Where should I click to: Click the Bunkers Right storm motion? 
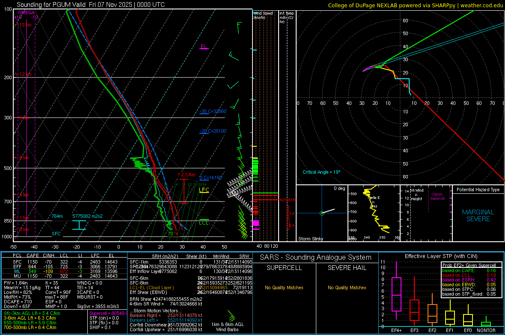166,315
